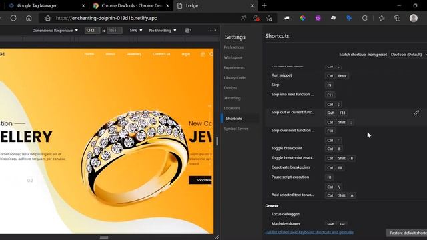Open the Contact us link in site navigation

point(161,54)
